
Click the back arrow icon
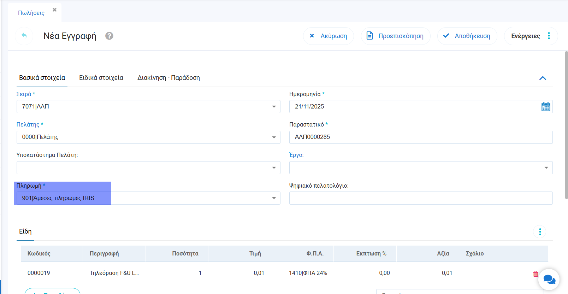[x=24, y=36]
